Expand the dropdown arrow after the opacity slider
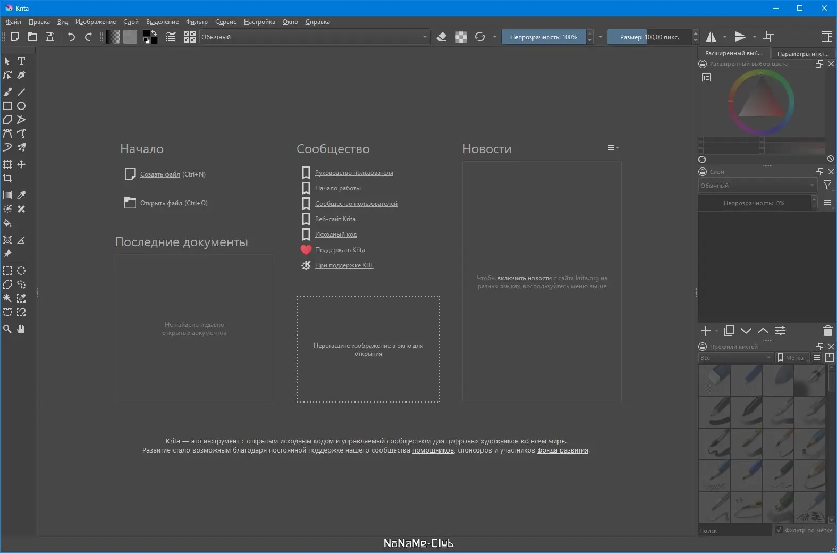 601,37
